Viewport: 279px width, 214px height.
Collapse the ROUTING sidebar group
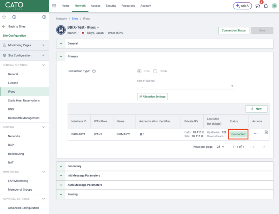coord(43,127)
